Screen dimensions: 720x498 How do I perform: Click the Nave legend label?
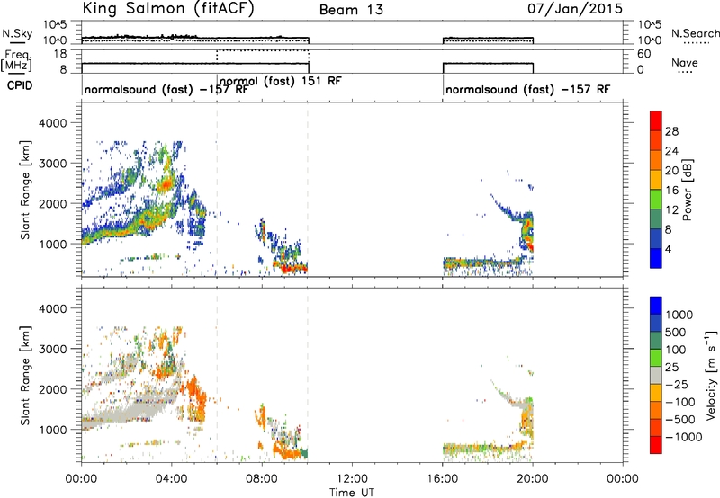point(685,62)
